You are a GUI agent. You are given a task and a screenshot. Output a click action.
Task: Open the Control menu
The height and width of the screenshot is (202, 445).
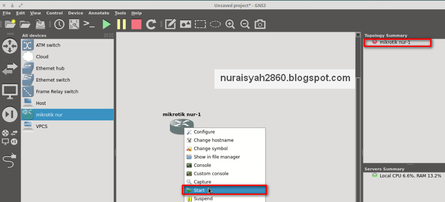[55, 13]
